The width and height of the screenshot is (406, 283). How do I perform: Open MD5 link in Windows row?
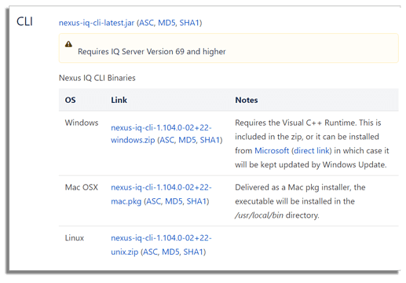point(187,140)
